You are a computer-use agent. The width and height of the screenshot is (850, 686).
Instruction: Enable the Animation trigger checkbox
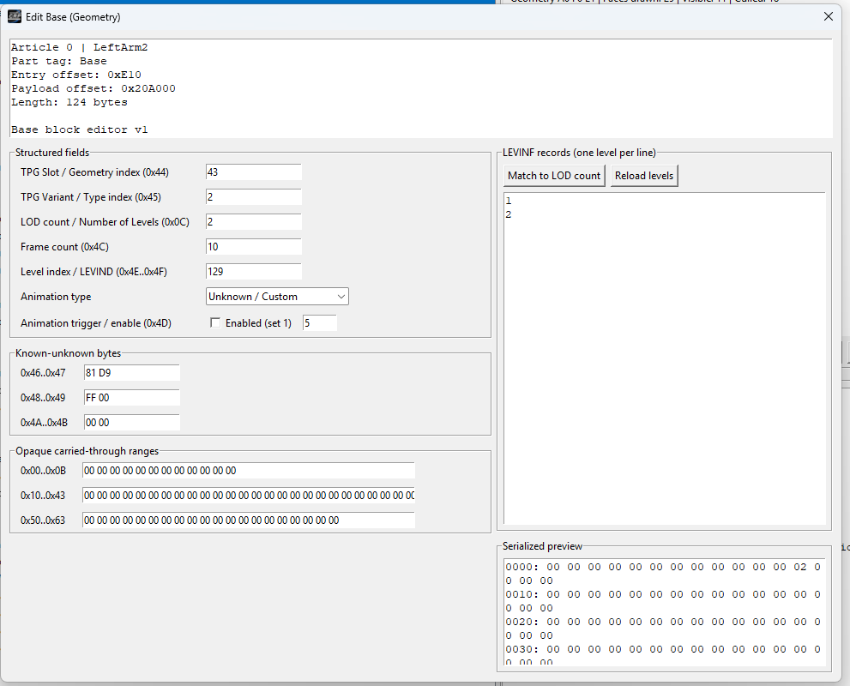(215, 323)
